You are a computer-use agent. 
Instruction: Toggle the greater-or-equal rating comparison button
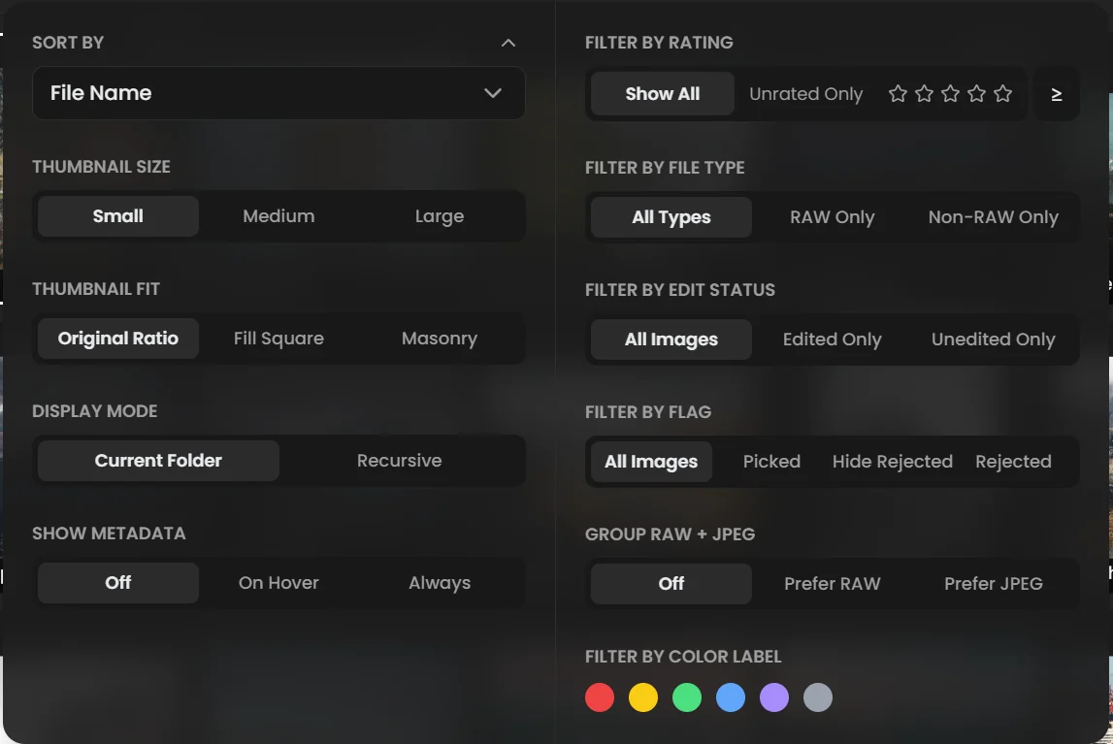(x=1056, y=94)
